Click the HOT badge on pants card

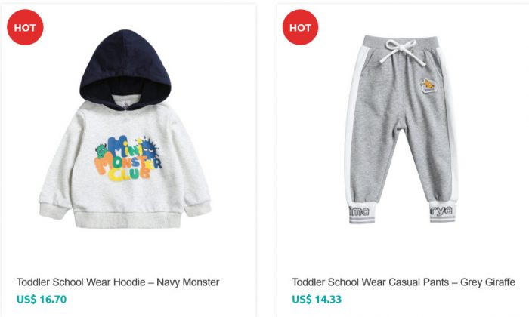pyautogui.click(x=300, y=27)
